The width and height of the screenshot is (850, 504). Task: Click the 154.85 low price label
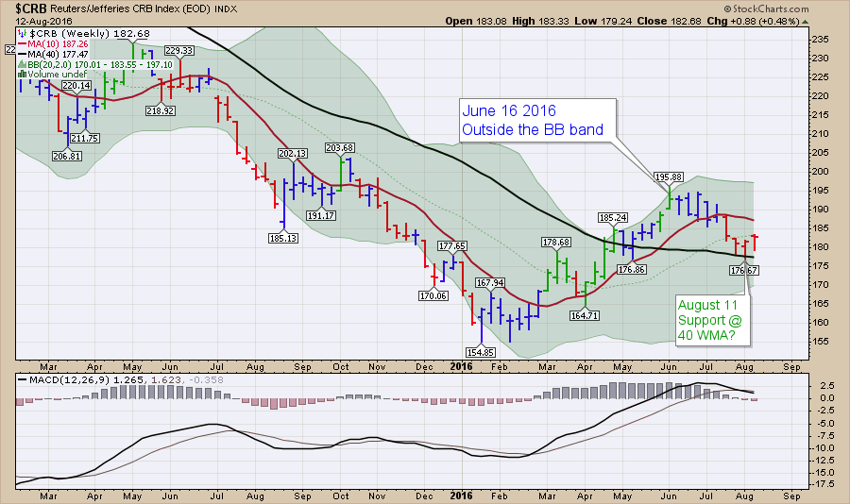pos(481,352)
